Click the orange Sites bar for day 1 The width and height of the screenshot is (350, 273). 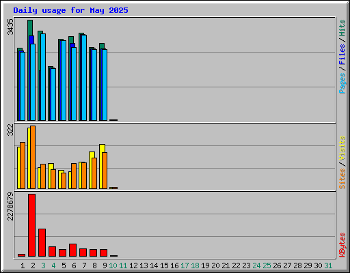(x=23, y=165)
